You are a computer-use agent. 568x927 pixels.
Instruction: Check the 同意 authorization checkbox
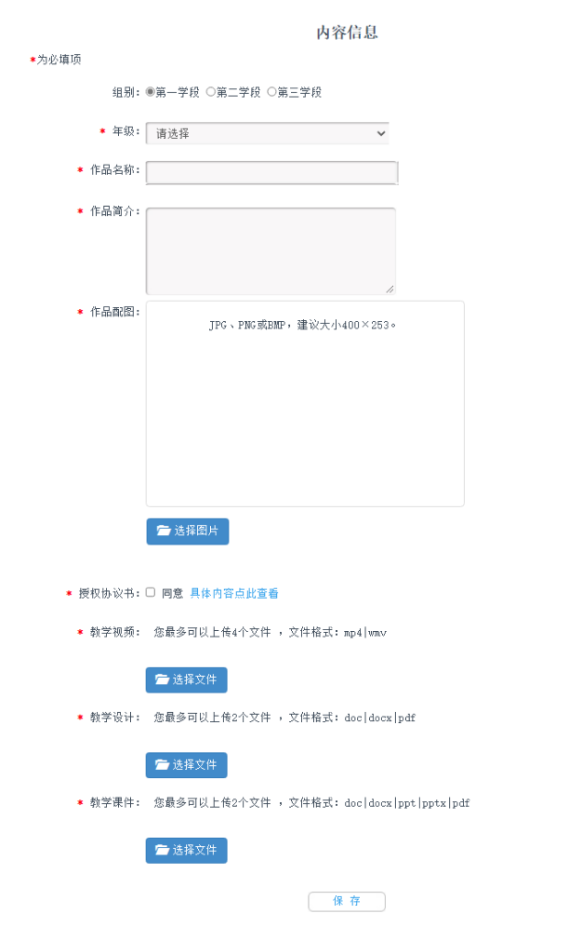coord(151,592)
